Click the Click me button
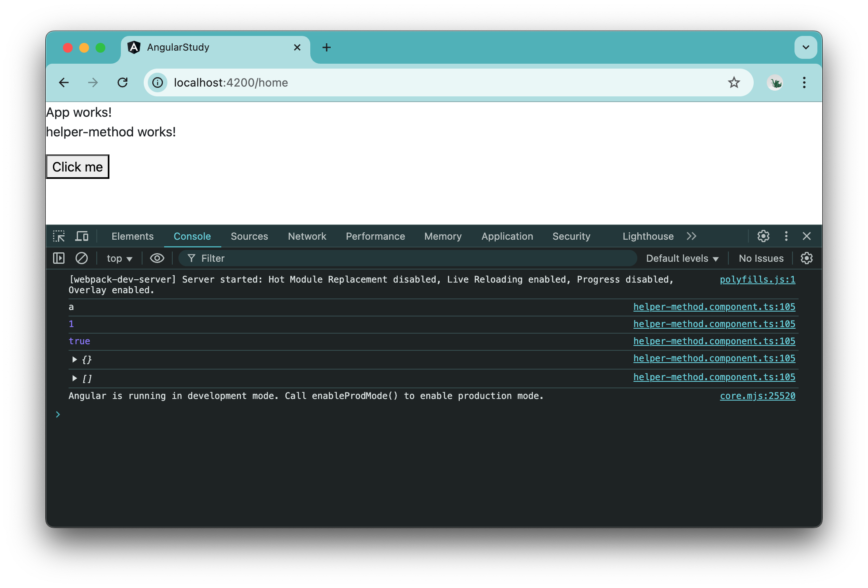The image size is (868, 588). pyautogui.click(x=77, y=166)
